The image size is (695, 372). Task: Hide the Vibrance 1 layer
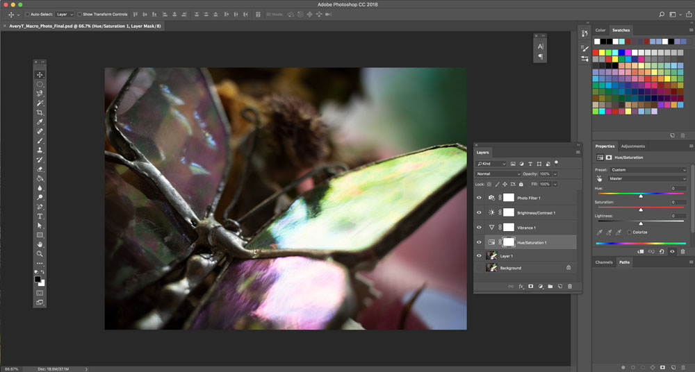pyautogui.click(x=479, y=227)
